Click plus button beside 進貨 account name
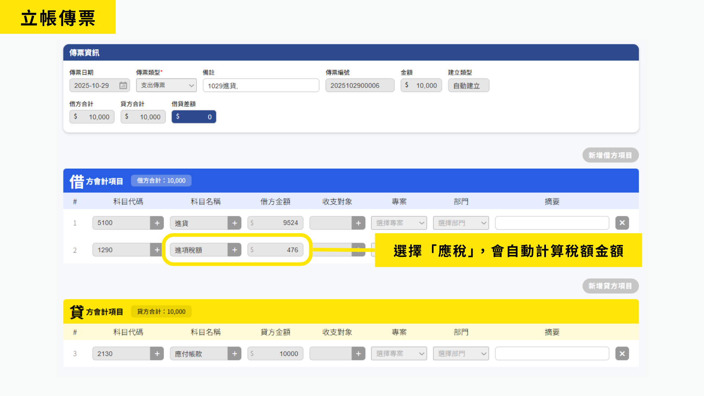The image size is (704, 396). coord(235,223)
